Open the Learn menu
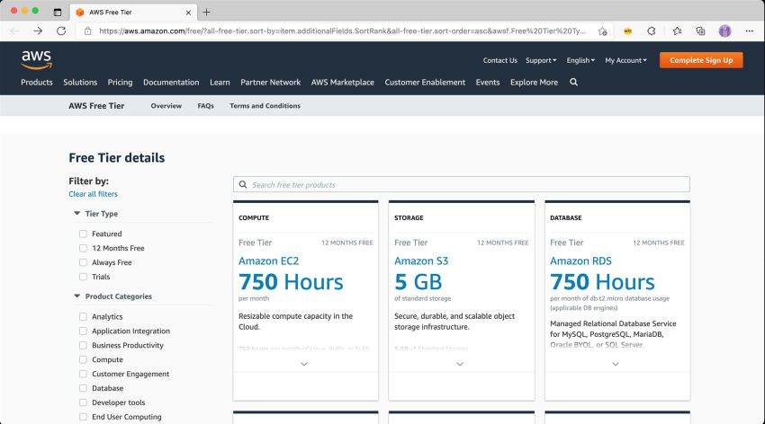This screenshot has width=765, height=424. [220, 83]
